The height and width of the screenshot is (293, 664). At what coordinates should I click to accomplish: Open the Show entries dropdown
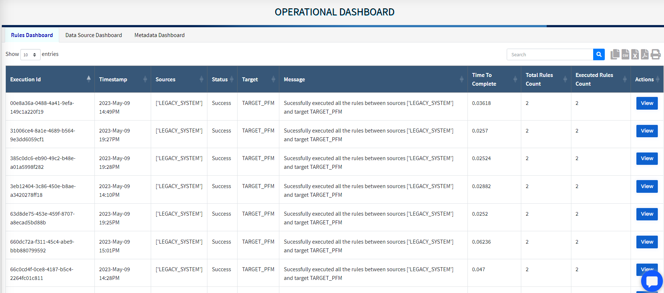[30, 55]
